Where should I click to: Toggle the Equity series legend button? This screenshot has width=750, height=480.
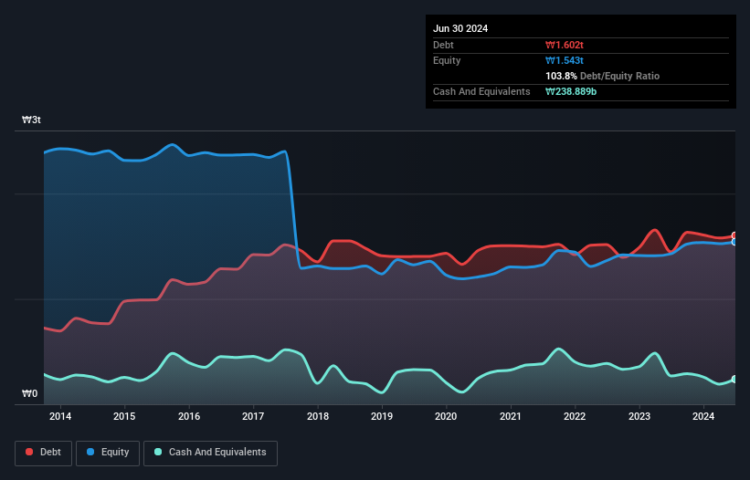[x=108, y=453]
